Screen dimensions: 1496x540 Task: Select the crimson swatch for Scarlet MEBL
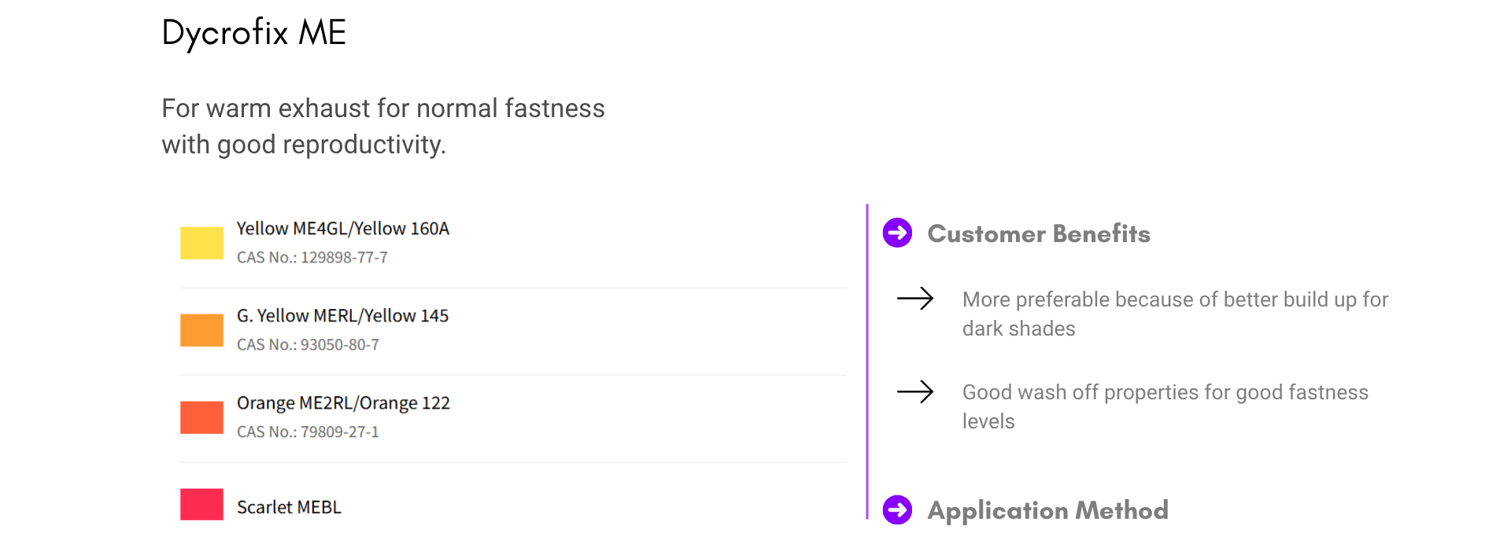click(x=201, y=505)
